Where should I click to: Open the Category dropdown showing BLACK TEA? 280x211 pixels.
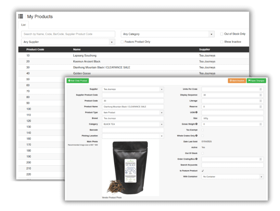tap(133, 124)
